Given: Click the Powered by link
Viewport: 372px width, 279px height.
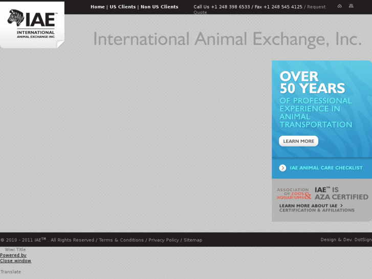Looking at the screenshot, I should (13, 255).
